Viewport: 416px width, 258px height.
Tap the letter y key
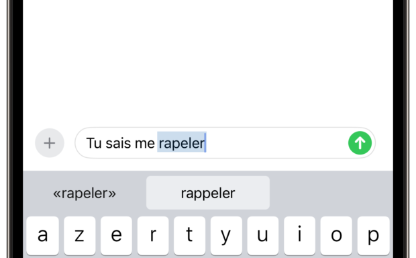(226, 236)
